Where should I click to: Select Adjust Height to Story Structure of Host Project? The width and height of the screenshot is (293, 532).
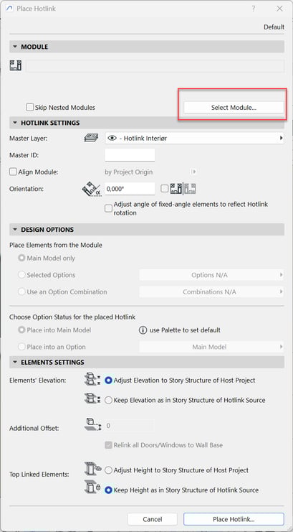click(108, 470)
